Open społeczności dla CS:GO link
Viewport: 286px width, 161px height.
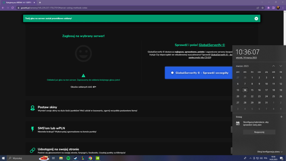point(200,57)
